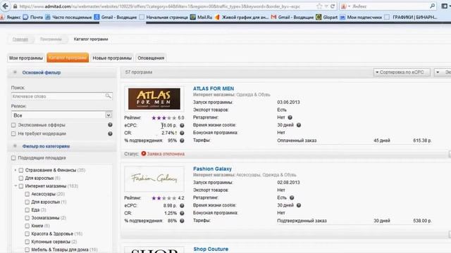Tick Подходящие площадки checkbox
The height and width of the screenshot is (253, 451).
pyautogui.click(x=13, y=158)
